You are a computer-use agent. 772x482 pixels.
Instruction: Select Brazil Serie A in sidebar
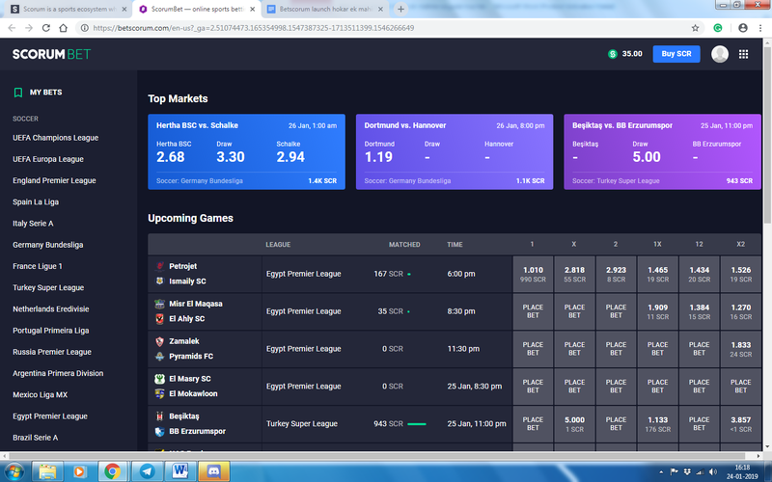(x=36, y=438)
